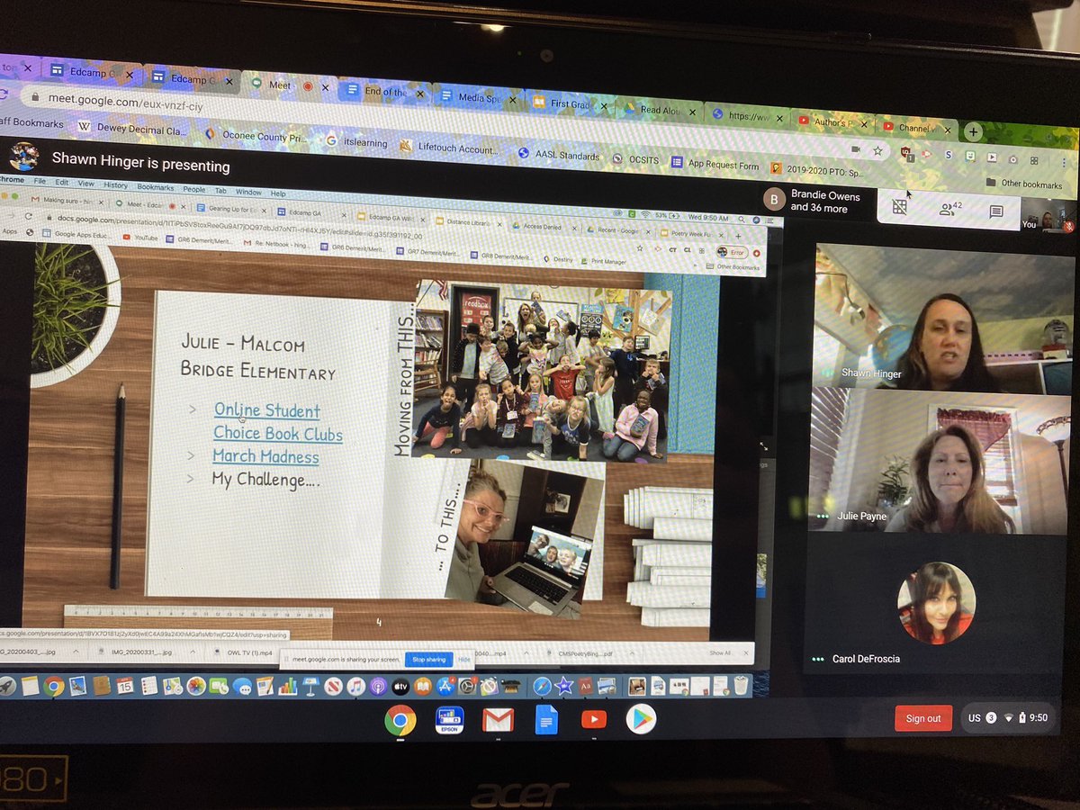Open Music in the shared Mac dock
The image size is (1080, 810).
tap(355, 687)
